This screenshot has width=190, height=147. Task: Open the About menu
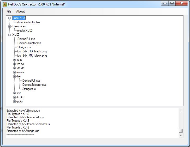pyautogui.click(x=20, y=11)
